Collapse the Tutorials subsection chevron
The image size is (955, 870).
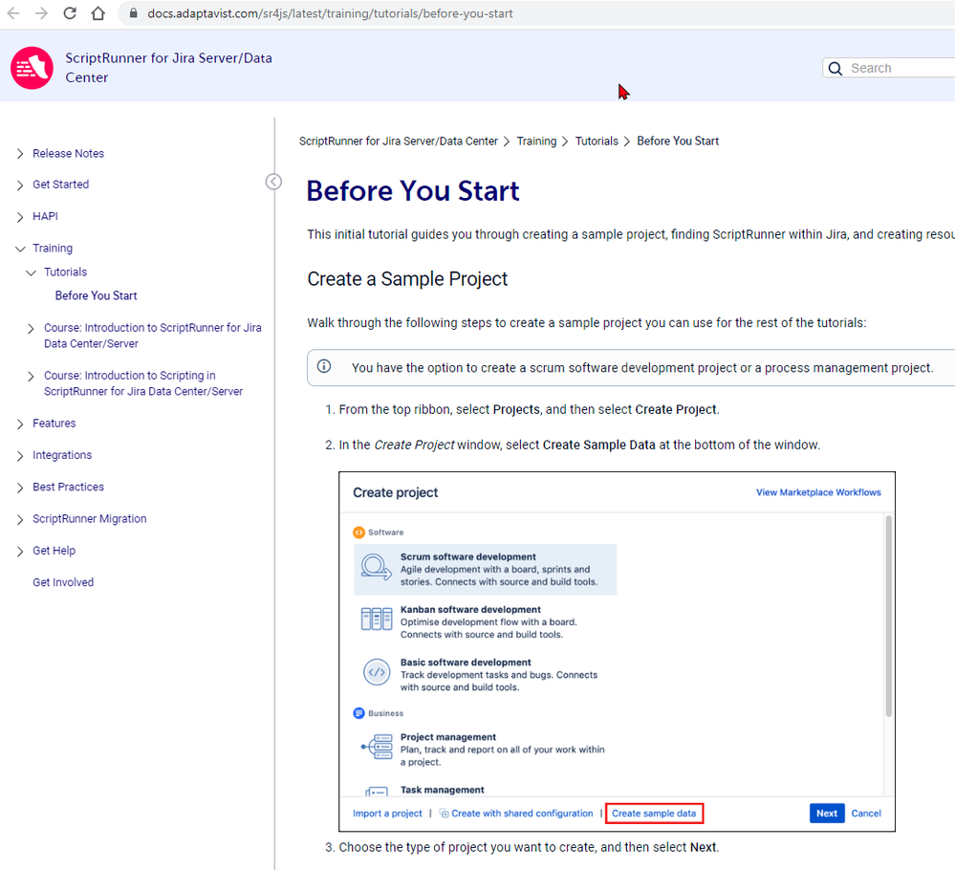pyautogui.click(x=31, y=272)
